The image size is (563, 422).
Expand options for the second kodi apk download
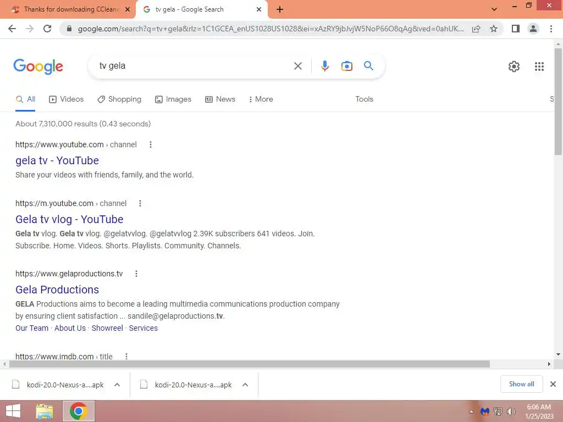(x=245, y=385)
